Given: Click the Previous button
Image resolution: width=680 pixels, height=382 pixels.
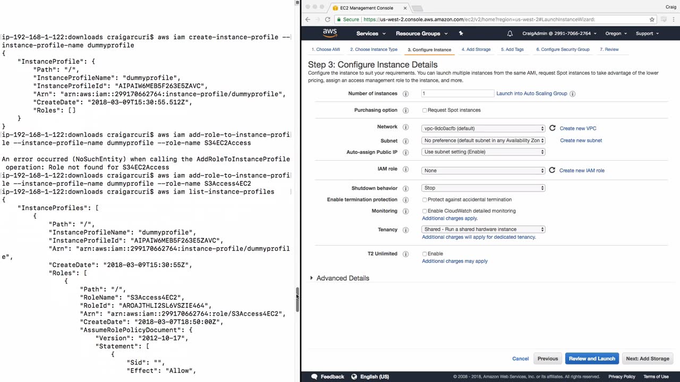Looking at the screenshot, I should [548, 359].
